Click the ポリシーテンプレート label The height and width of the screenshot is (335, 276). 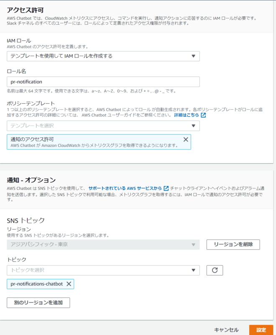(31, 103)
